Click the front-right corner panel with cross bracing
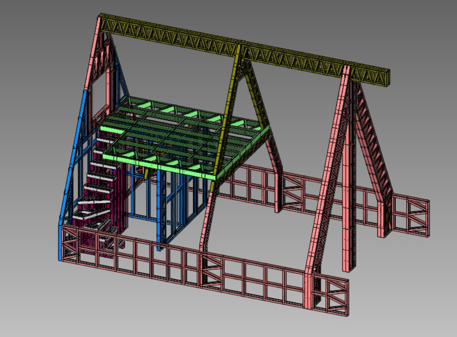 click(x=330, y=296)
